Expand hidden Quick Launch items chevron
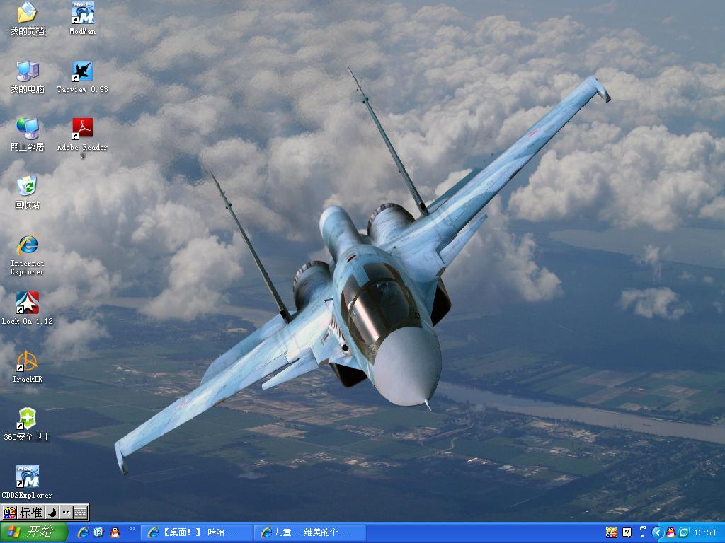725x543 pixels. [x=132, y=529]
